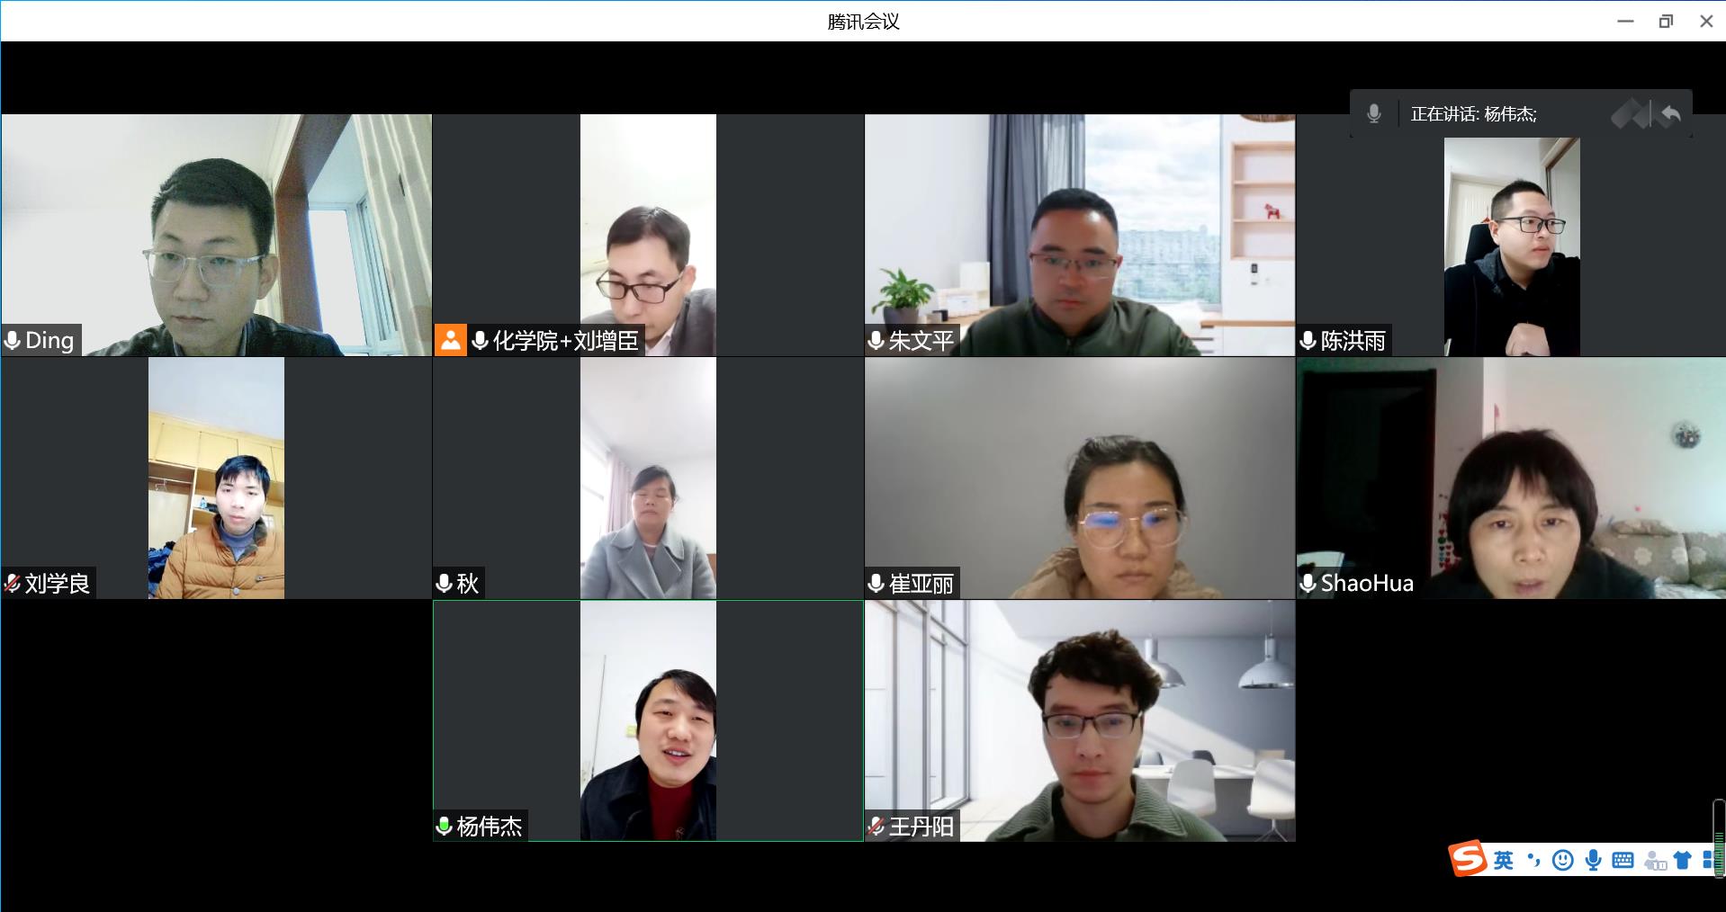Click the microphone icon in the speaking indicator bar
The width and height of the screenshot is (1726, 912).
tap(1373, 114)
